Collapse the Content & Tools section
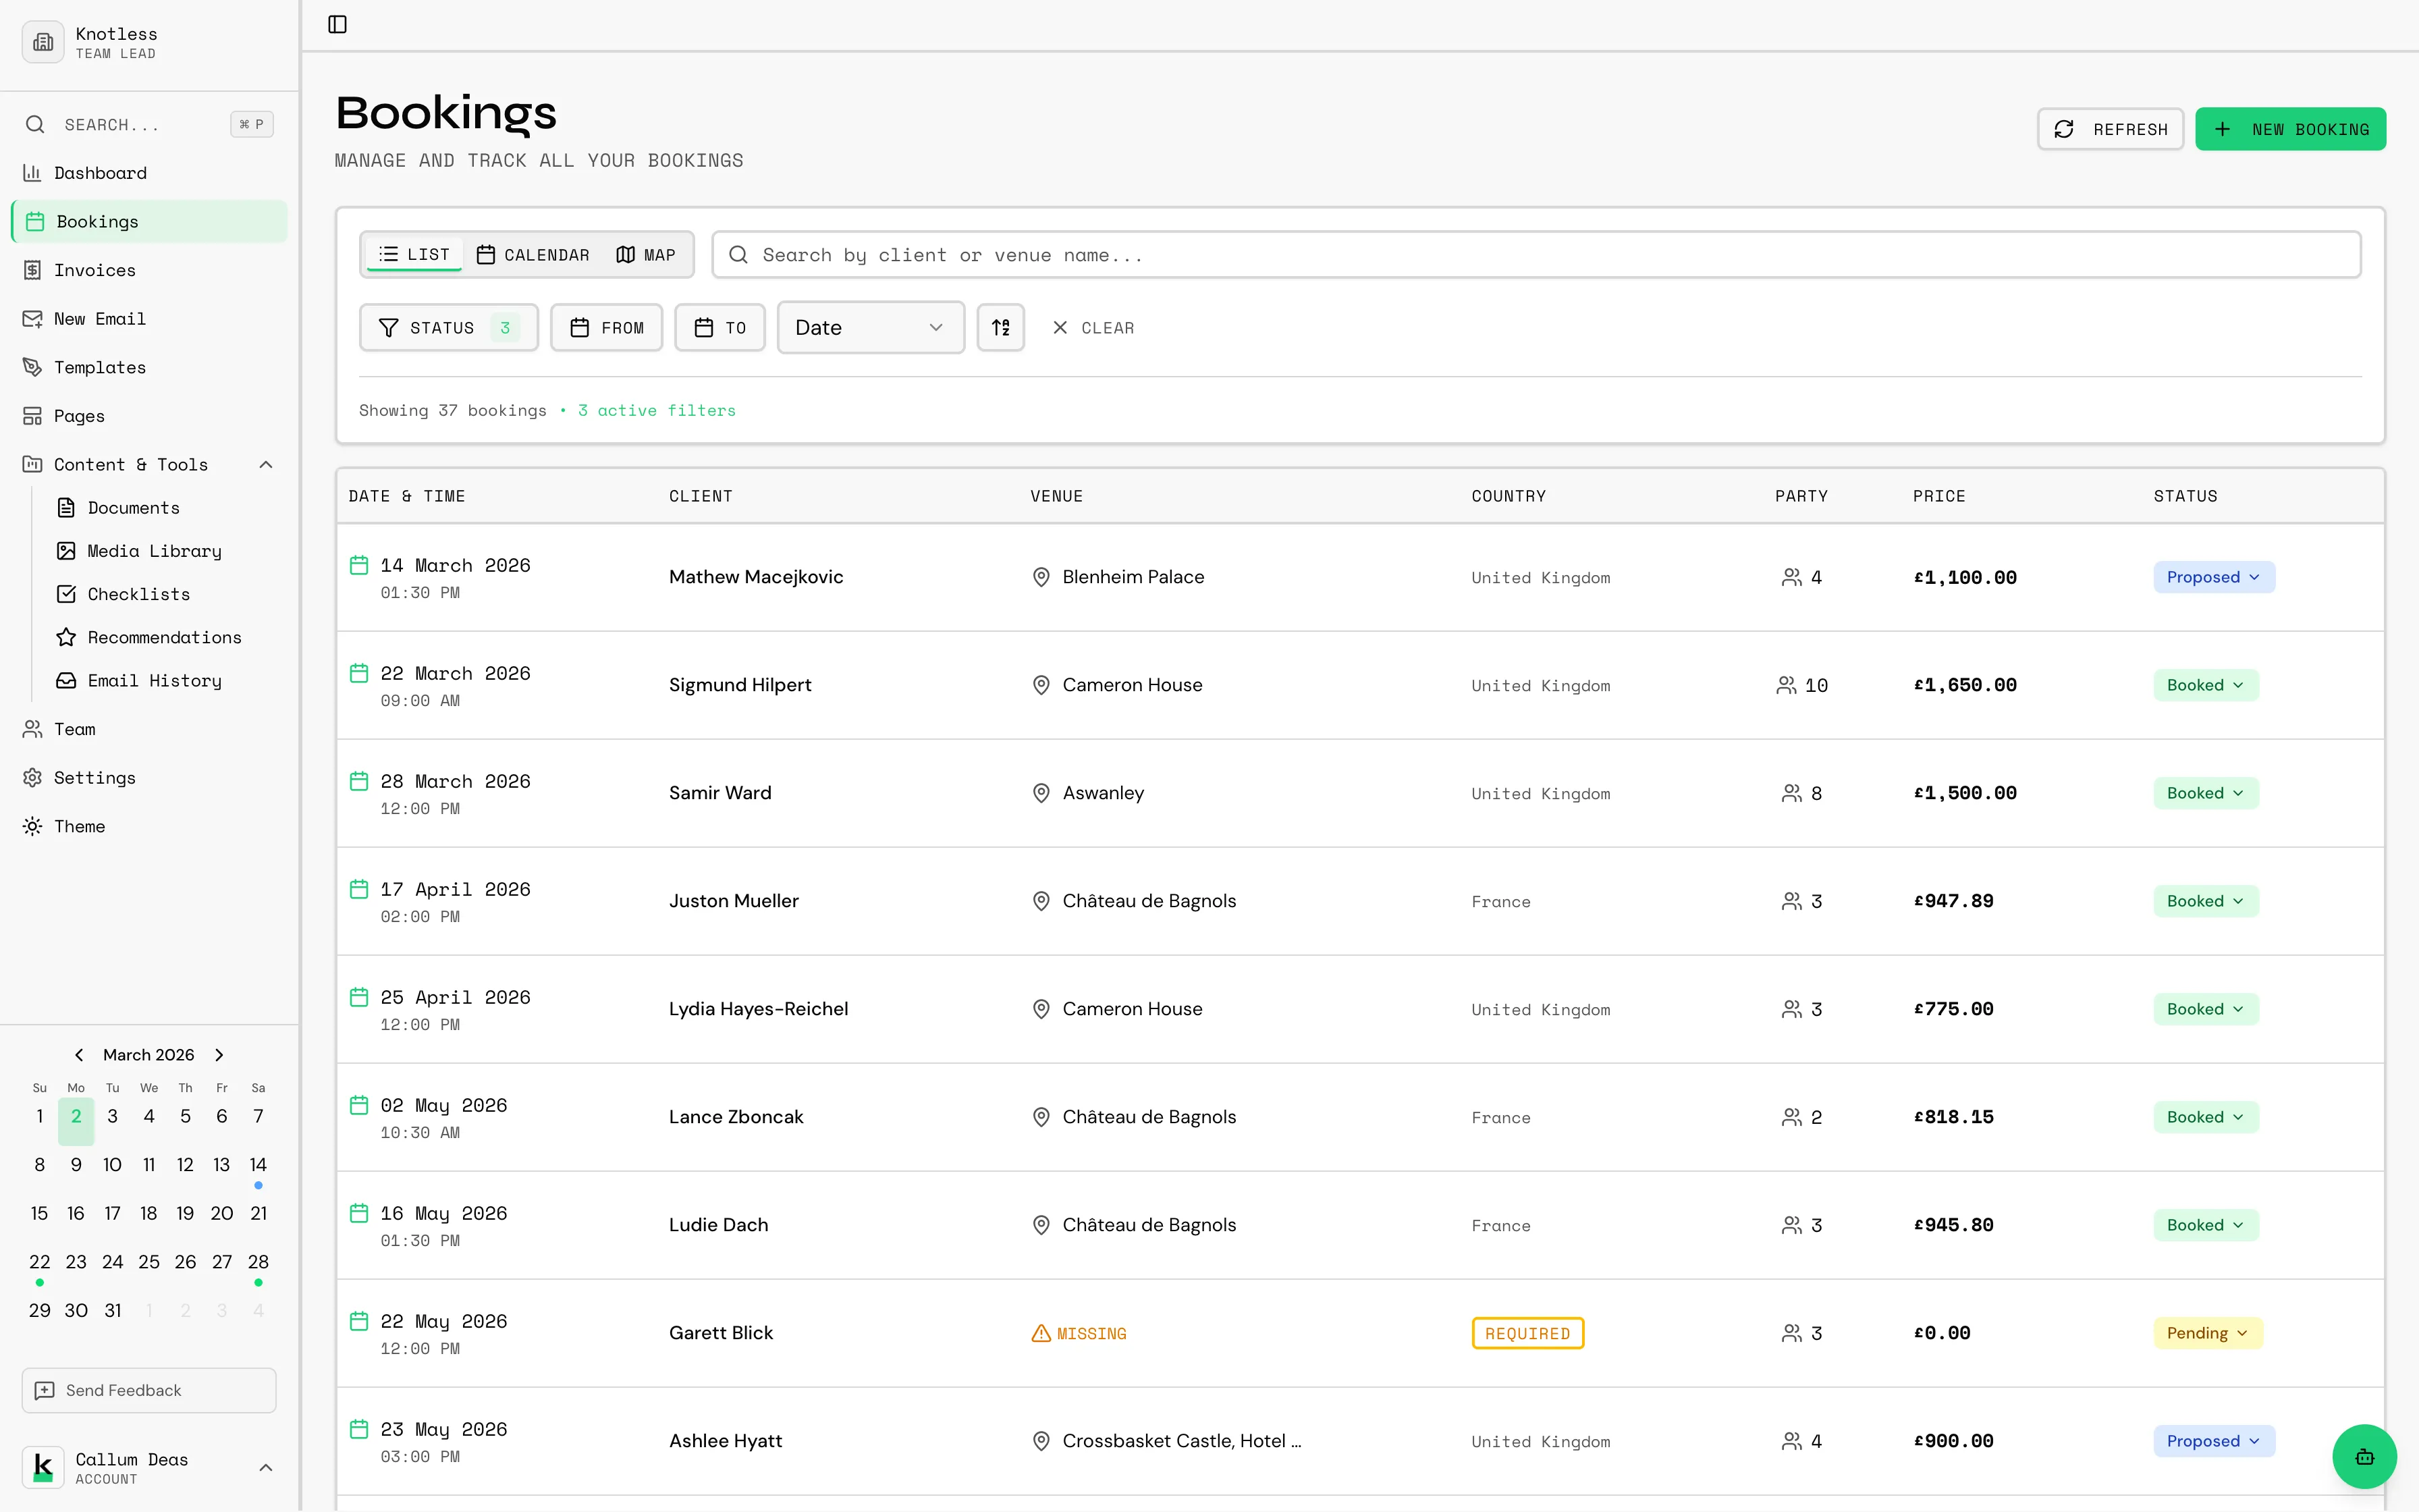The height and width of the screenshot is (1512, 2419). pyautogui.click(x=265, y=464)
